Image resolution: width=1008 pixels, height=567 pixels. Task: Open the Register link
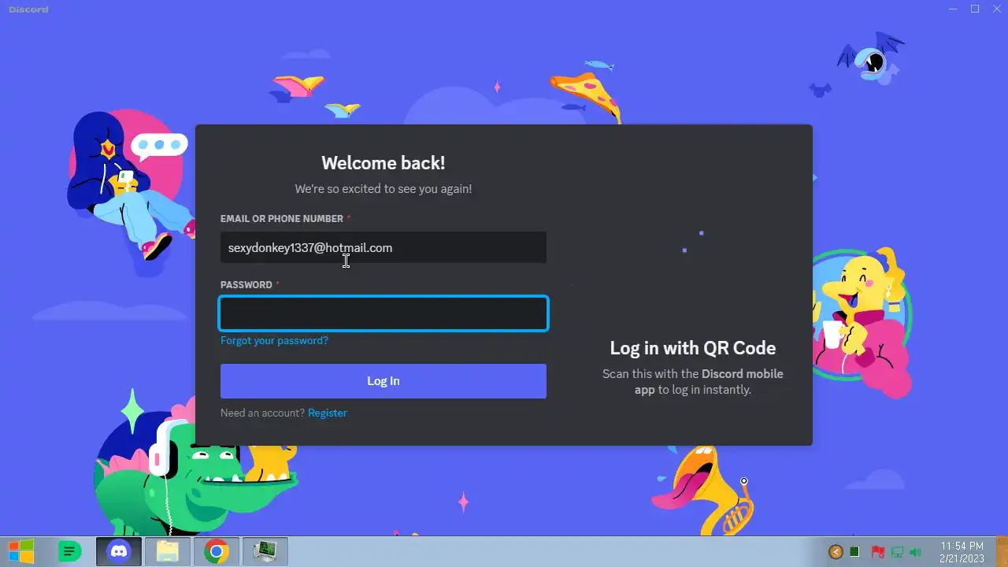click(x=328, y=413)
